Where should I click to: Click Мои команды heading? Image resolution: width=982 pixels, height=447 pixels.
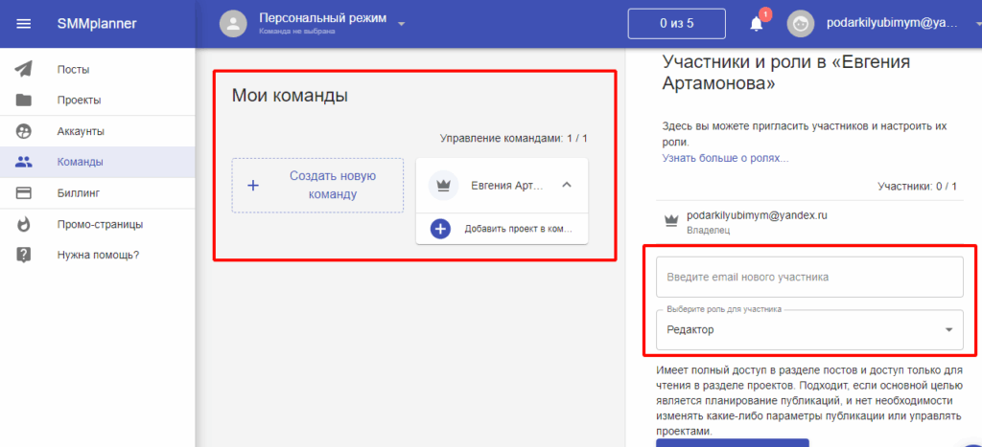pos(290,96)
